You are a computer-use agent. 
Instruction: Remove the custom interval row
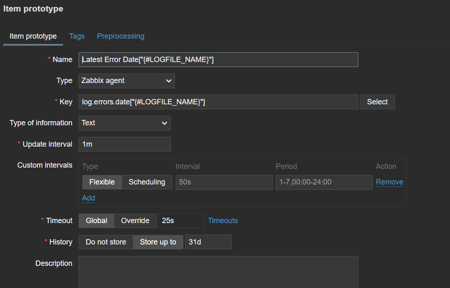tap(390, 182)
